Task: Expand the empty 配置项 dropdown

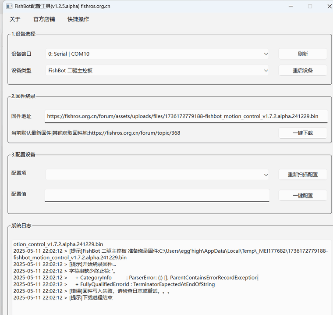Action: (157, 175)
